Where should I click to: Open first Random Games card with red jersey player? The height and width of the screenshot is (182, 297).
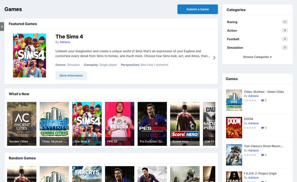click(22, 174)
